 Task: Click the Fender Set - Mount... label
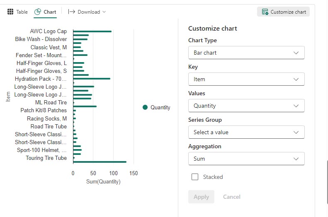(x=41, y=55)
